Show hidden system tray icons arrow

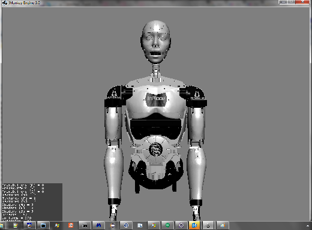pyautogui.click(x=308, y=226)
